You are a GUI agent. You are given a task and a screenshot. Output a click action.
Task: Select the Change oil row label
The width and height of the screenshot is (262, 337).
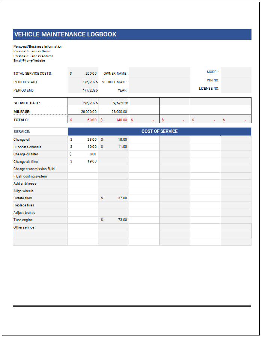pyautogui.click(x=22, y=140)
